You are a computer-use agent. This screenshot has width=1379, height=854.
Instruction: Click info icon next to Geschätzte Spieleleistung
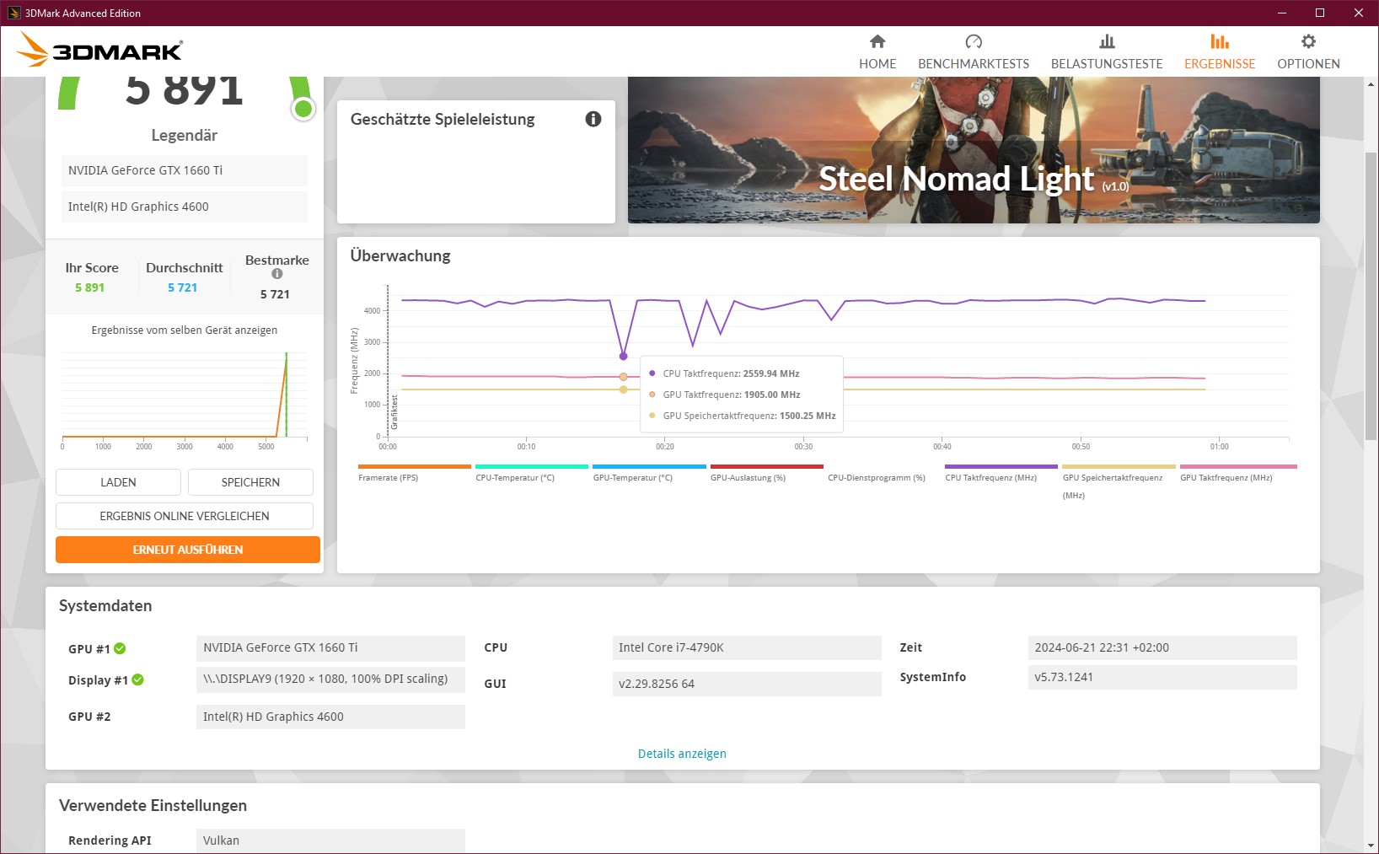point(593,119)
